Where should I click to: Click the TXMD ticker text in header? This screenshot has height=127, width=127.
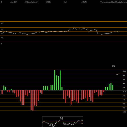pyautogui.click(x=85, y=2)
